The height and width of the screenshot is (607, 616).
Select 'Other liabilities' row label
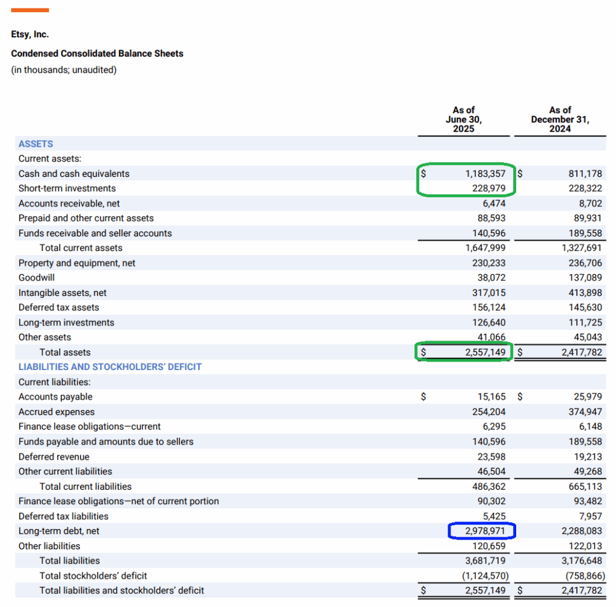[x=49, y=546]
